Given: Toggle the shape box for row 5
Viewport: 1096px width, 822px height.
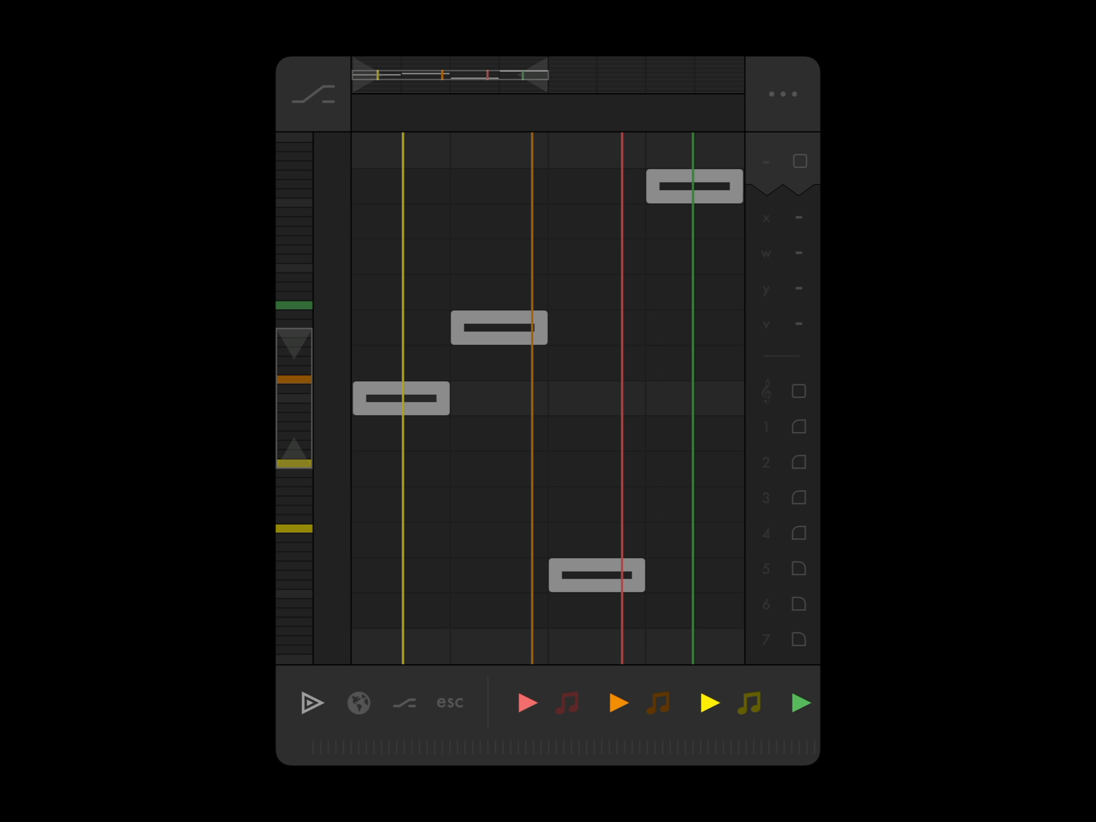Looking at the screenshot, I should click(799, 569).
